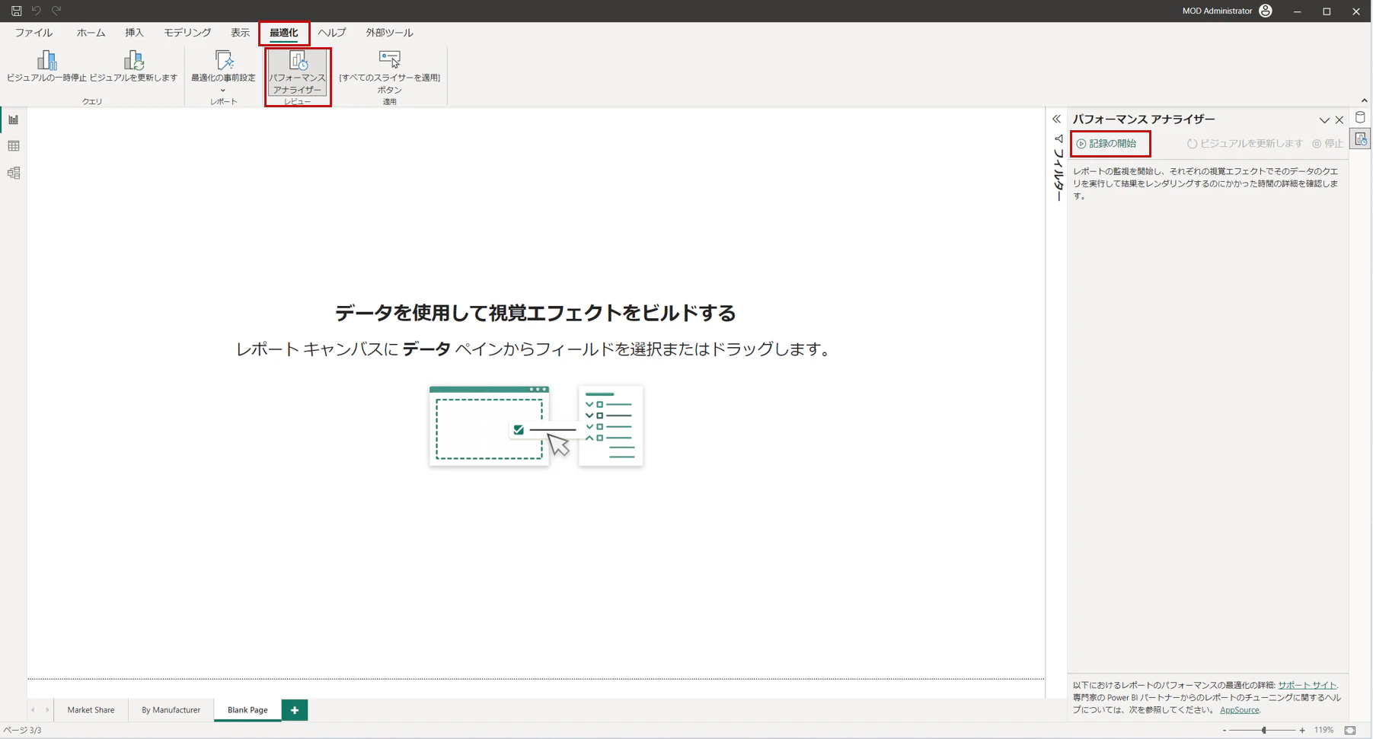The width and height of the screenshot is (1373, 739).
Task: Close the パフォーマンス アナライザー pane
Action: pos(1339,120)
